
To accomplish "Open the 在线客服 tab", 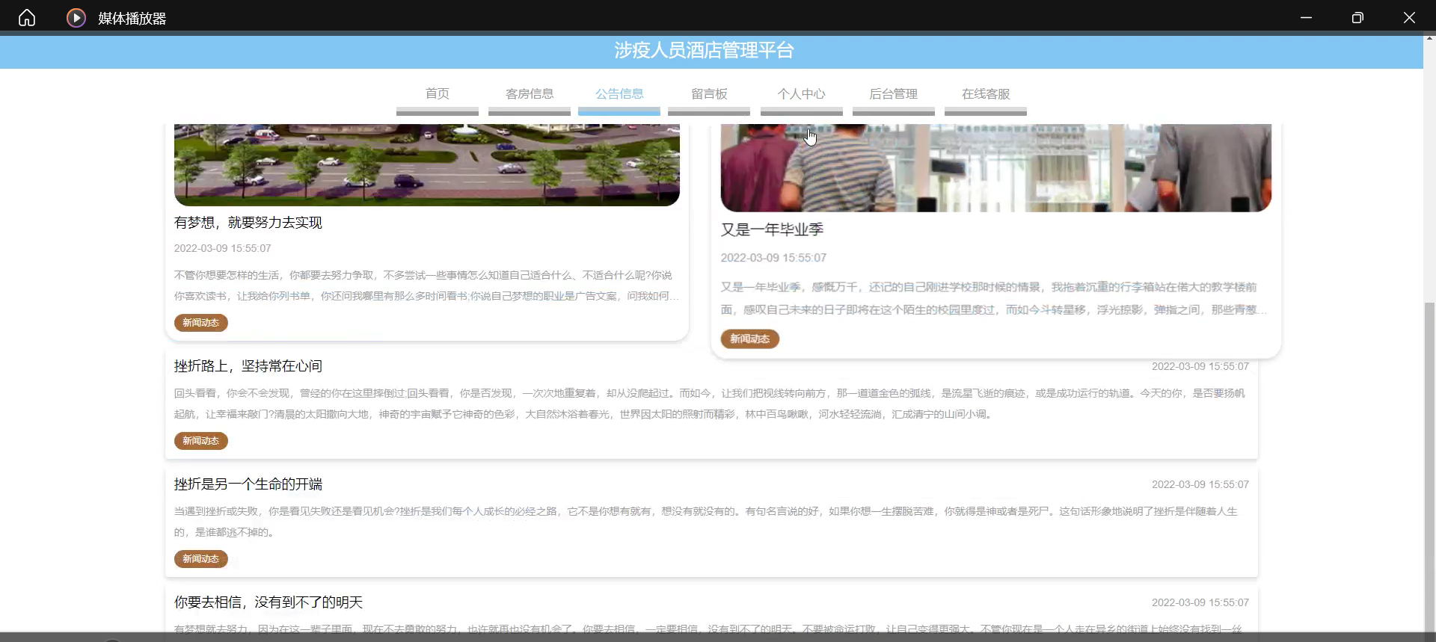I will [986, 94].
